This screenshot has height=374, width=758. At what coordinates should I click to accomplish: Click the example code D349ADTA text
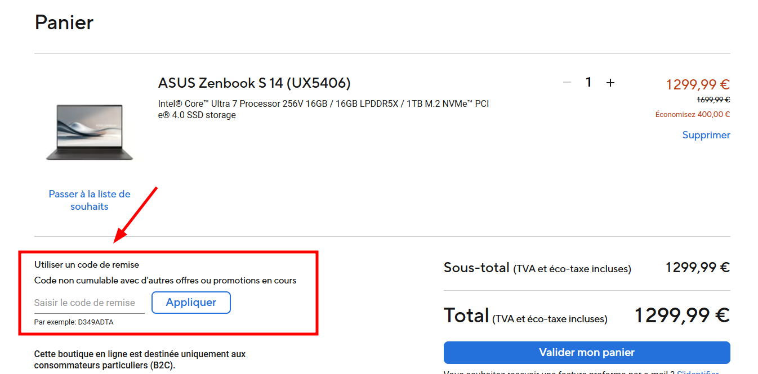(74, 322)
